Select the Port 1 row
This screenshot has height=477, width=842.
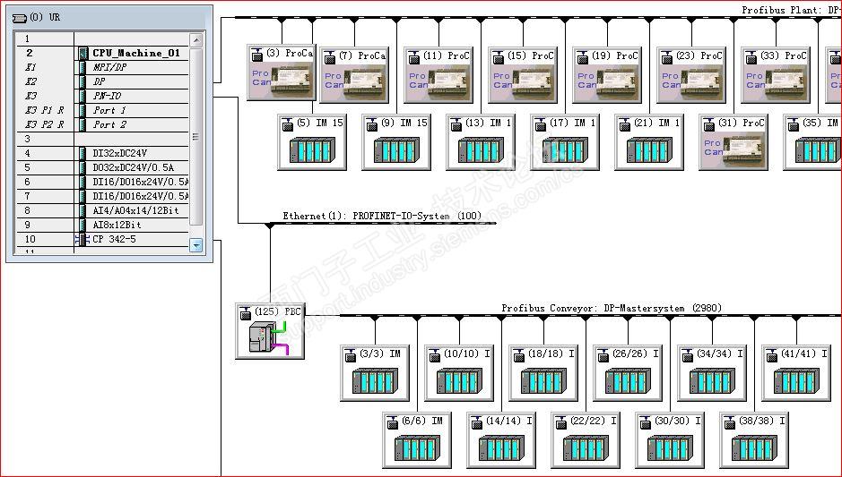pyautogui.click(x=102, y=110)
